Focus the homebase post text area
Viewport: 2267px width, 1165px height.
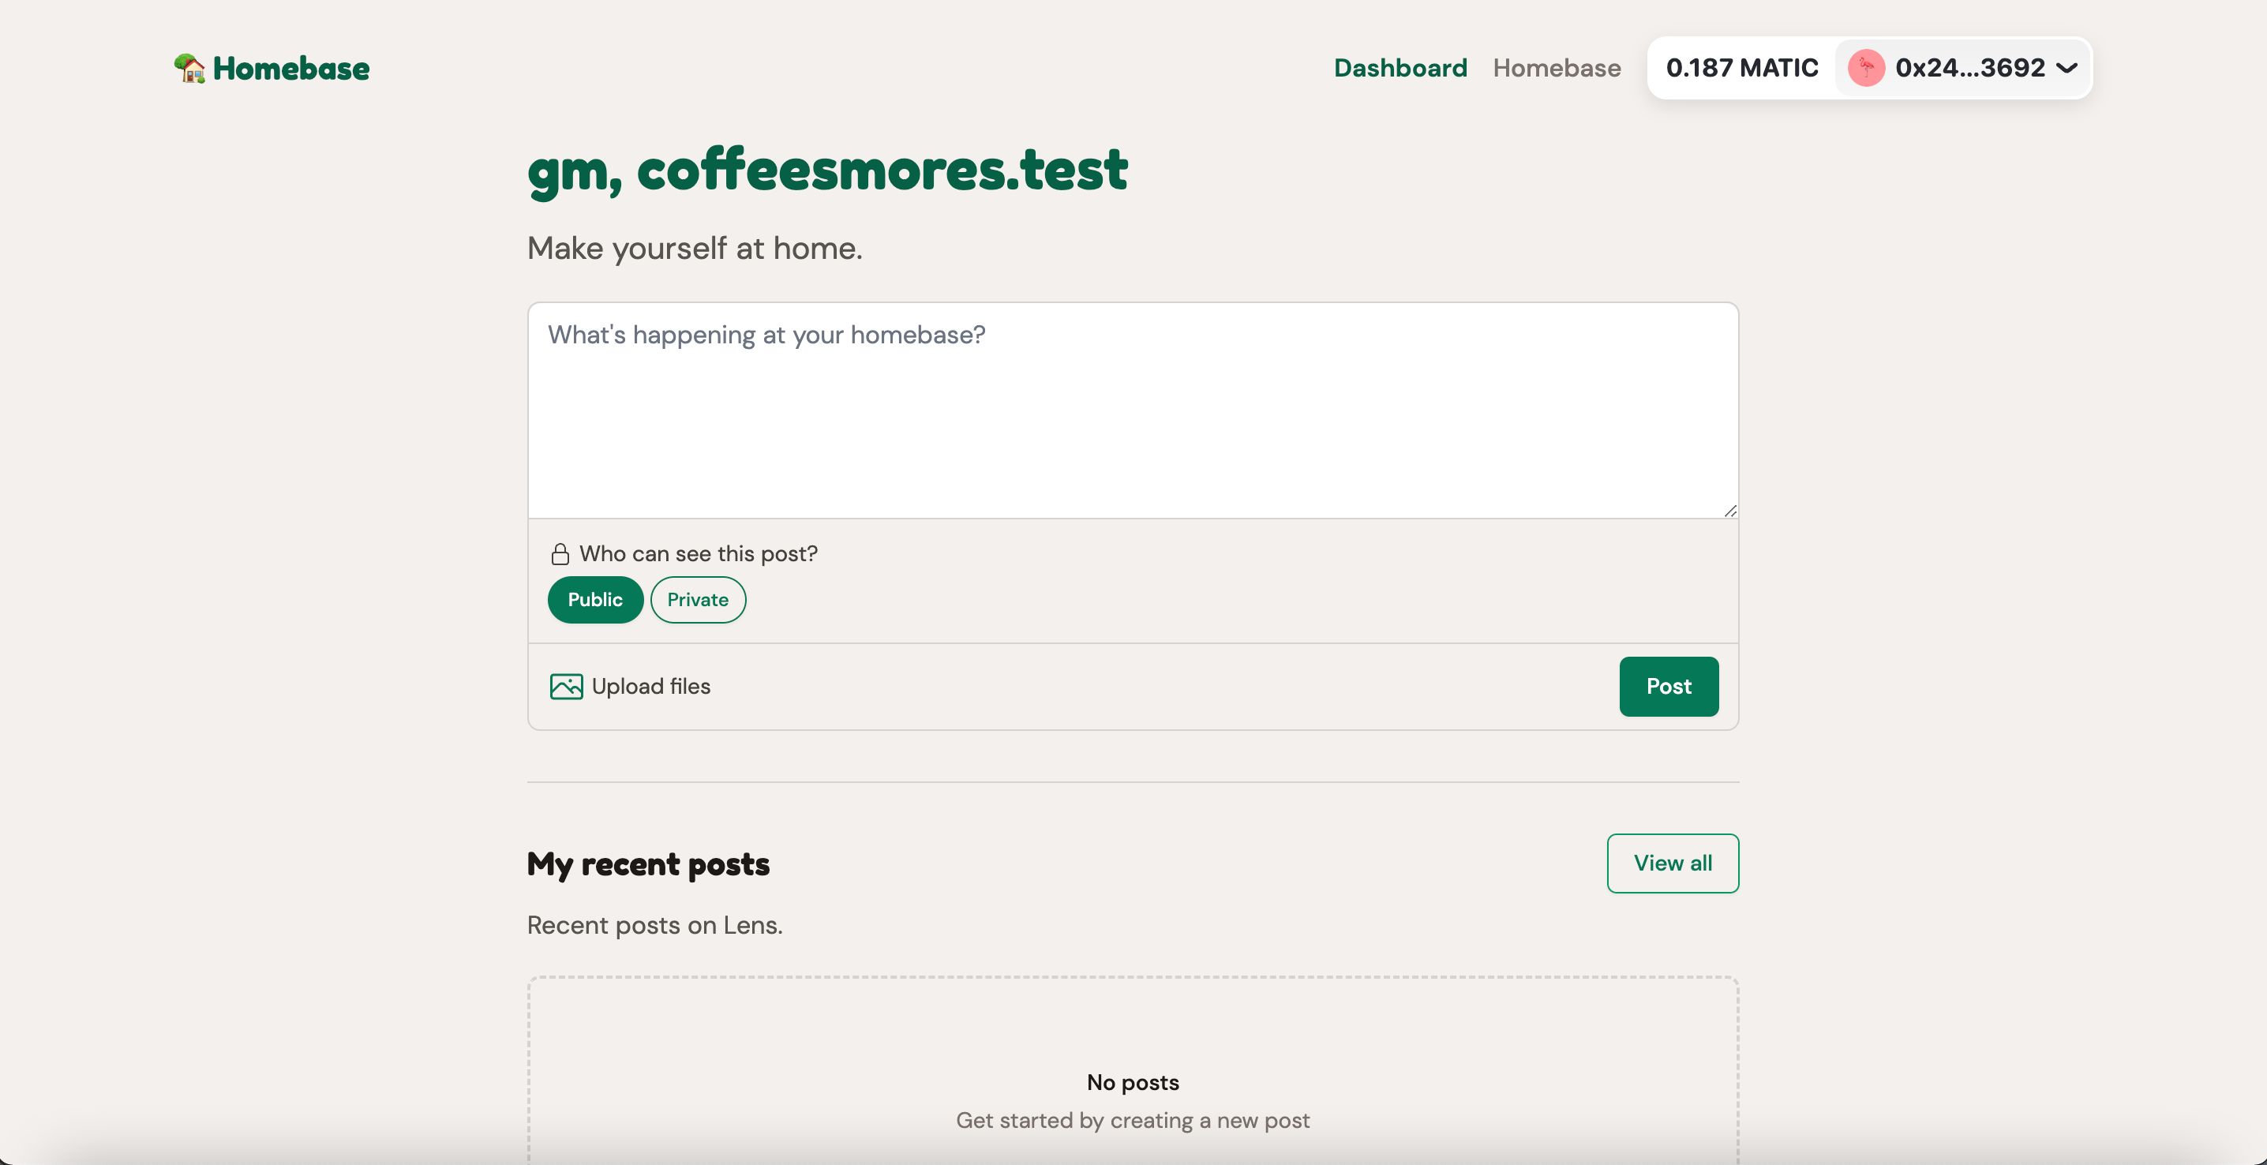click(1133, 410)
